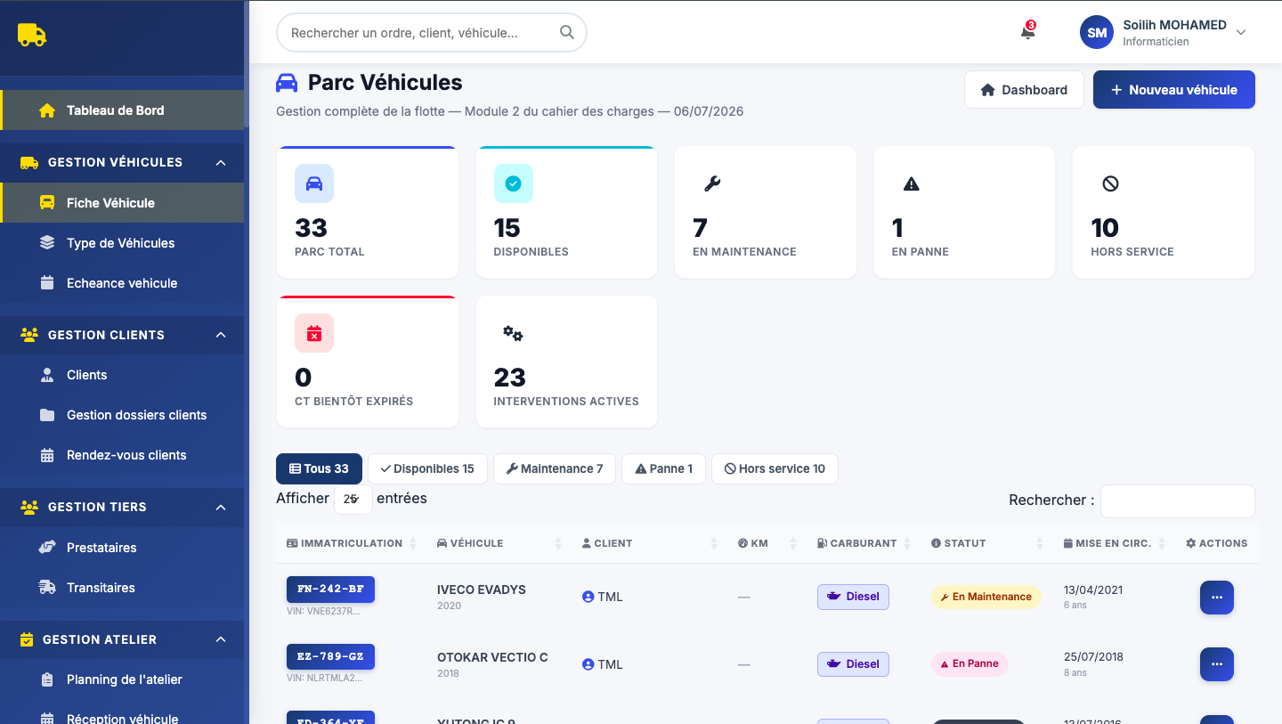Click the TML client icon in IVECO row
Screen dimensions: 1282x724
pyautogui.click(x=588, y=597)
